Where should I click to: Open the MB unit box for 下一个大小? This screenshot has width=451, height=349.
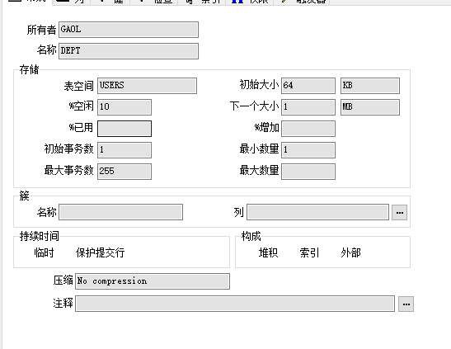click(x=370, y=107)
